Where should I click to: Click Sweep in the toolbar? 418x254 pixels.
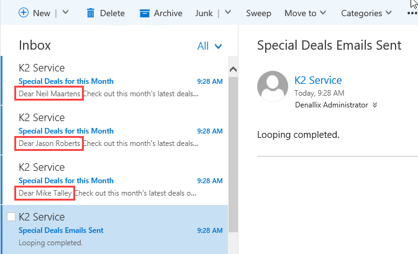point(258,12)
